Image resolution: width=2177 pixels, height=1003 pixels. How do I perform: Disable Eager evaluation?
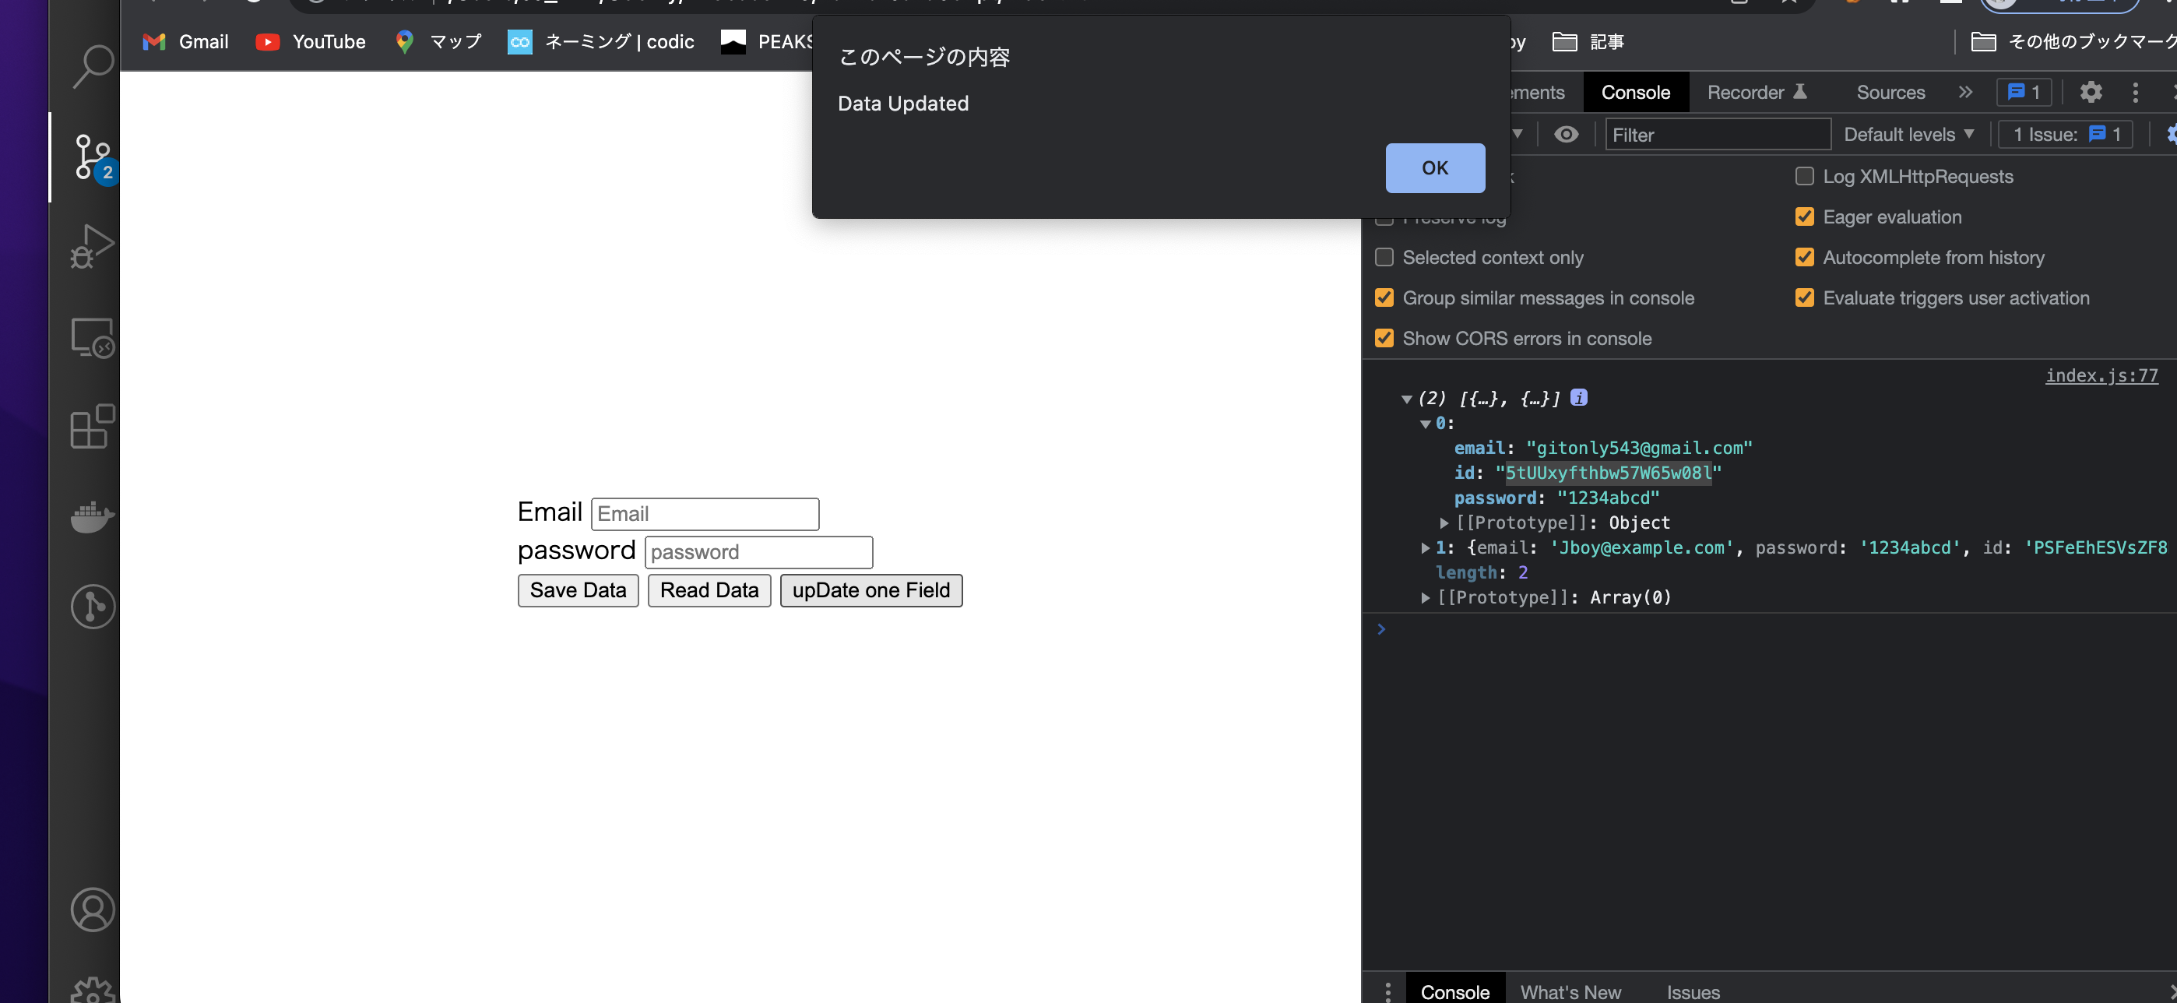coord(1805,216)
